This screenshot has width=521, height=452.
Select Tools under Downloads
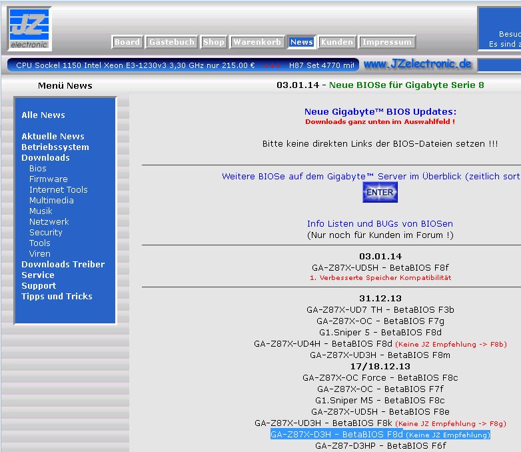pos(39,243)
